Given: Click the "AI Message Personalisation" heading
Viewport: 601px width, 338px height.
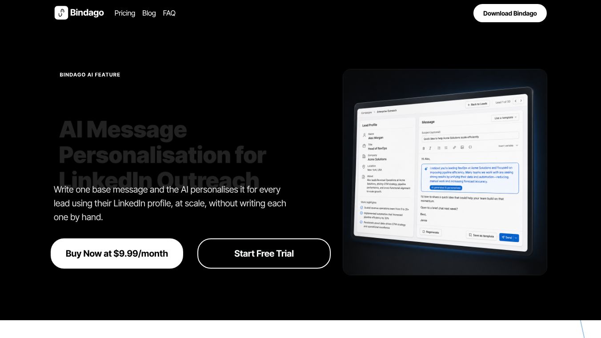Looking at the screenshot, I should click(x=163, y=155).
